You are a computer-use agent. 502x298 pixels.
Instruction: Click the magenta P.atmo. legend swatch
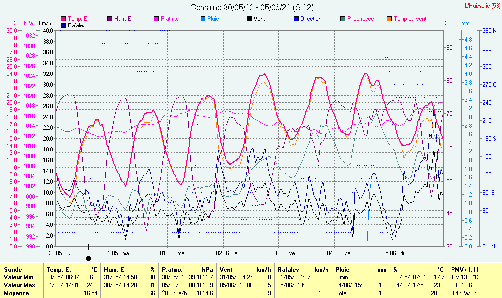156,19
